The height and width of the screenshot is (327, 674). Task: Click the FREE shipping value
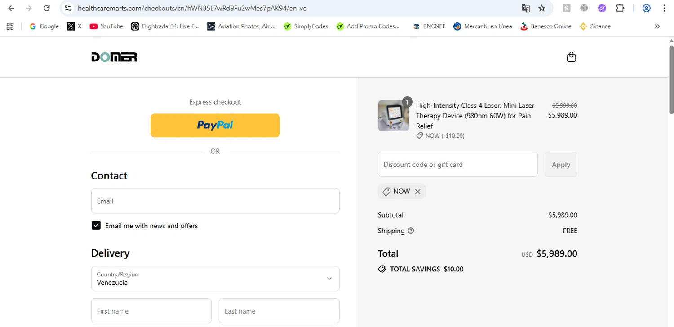570,231
